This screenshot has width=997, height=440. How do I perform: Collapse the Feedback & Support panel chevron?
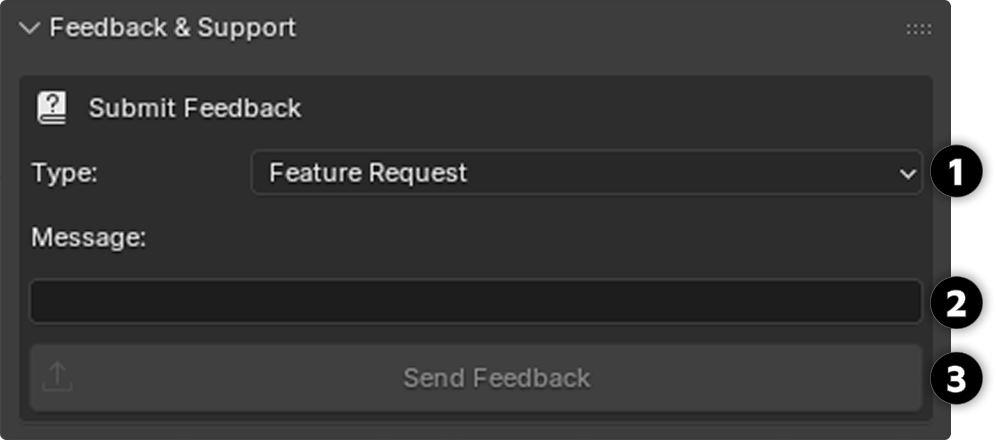(x=29, y=28)
